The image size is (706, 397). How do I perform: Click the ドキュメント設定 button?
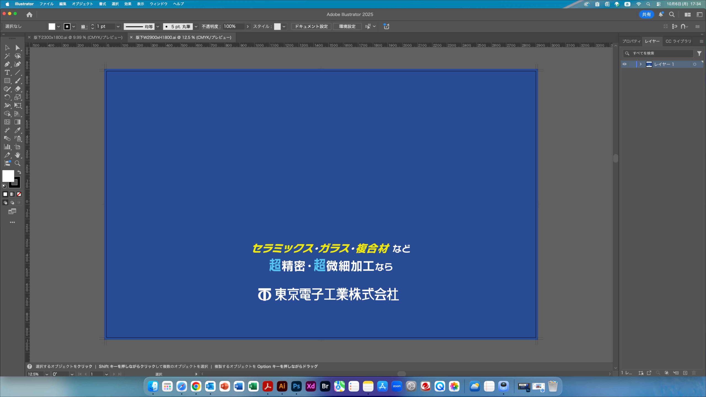(311, 26)
